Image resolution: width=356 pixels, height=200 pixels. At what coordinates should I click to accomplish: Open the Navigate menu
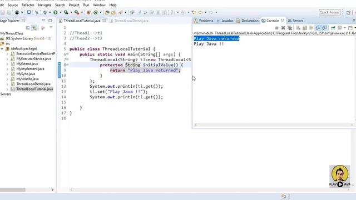[x=44, y=5]
